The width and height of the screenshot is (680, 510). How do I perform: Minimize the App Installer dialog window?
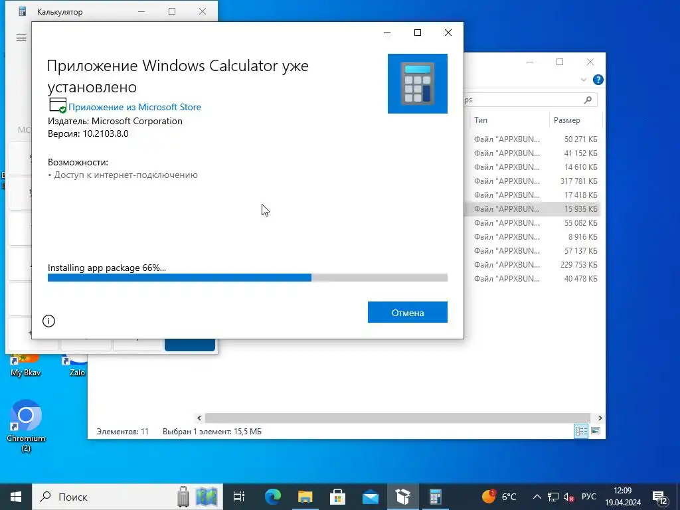click(x=387, y=33)
